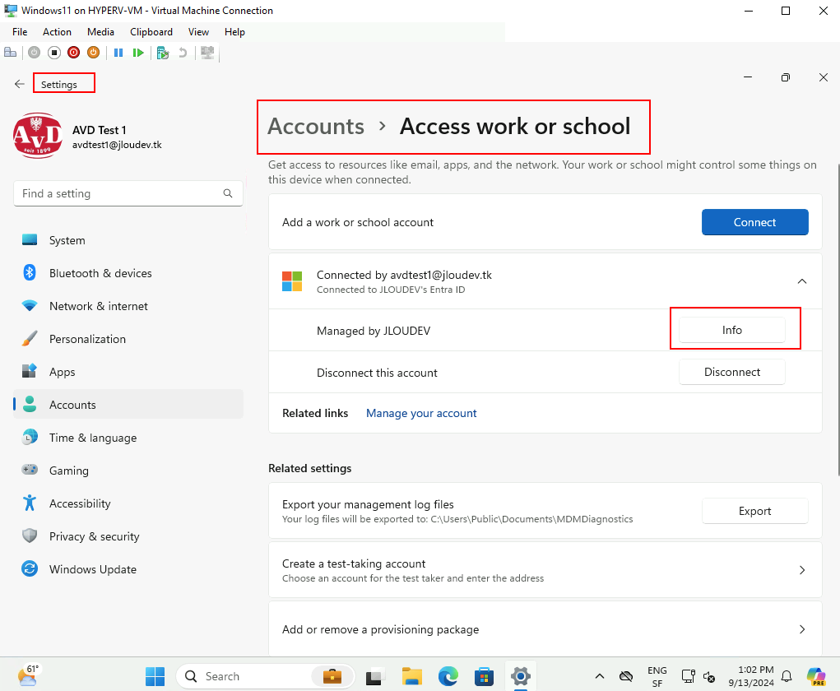Click the Microsoft logo beside the connected account

[292, 281]
